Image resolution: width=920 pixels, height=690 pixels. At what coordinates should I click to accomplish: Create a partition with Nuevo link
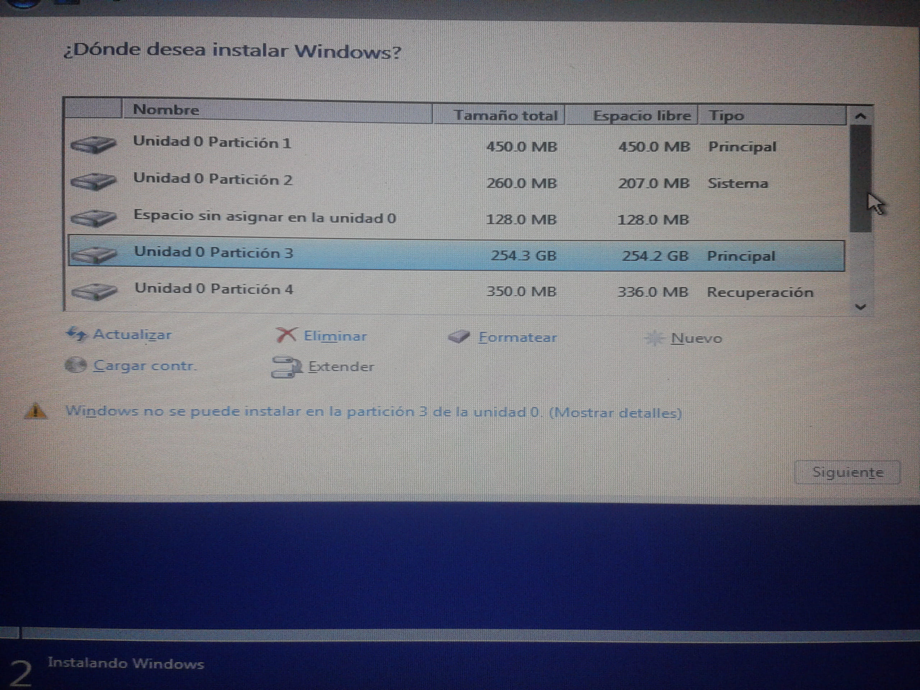(x=697, y=338)
